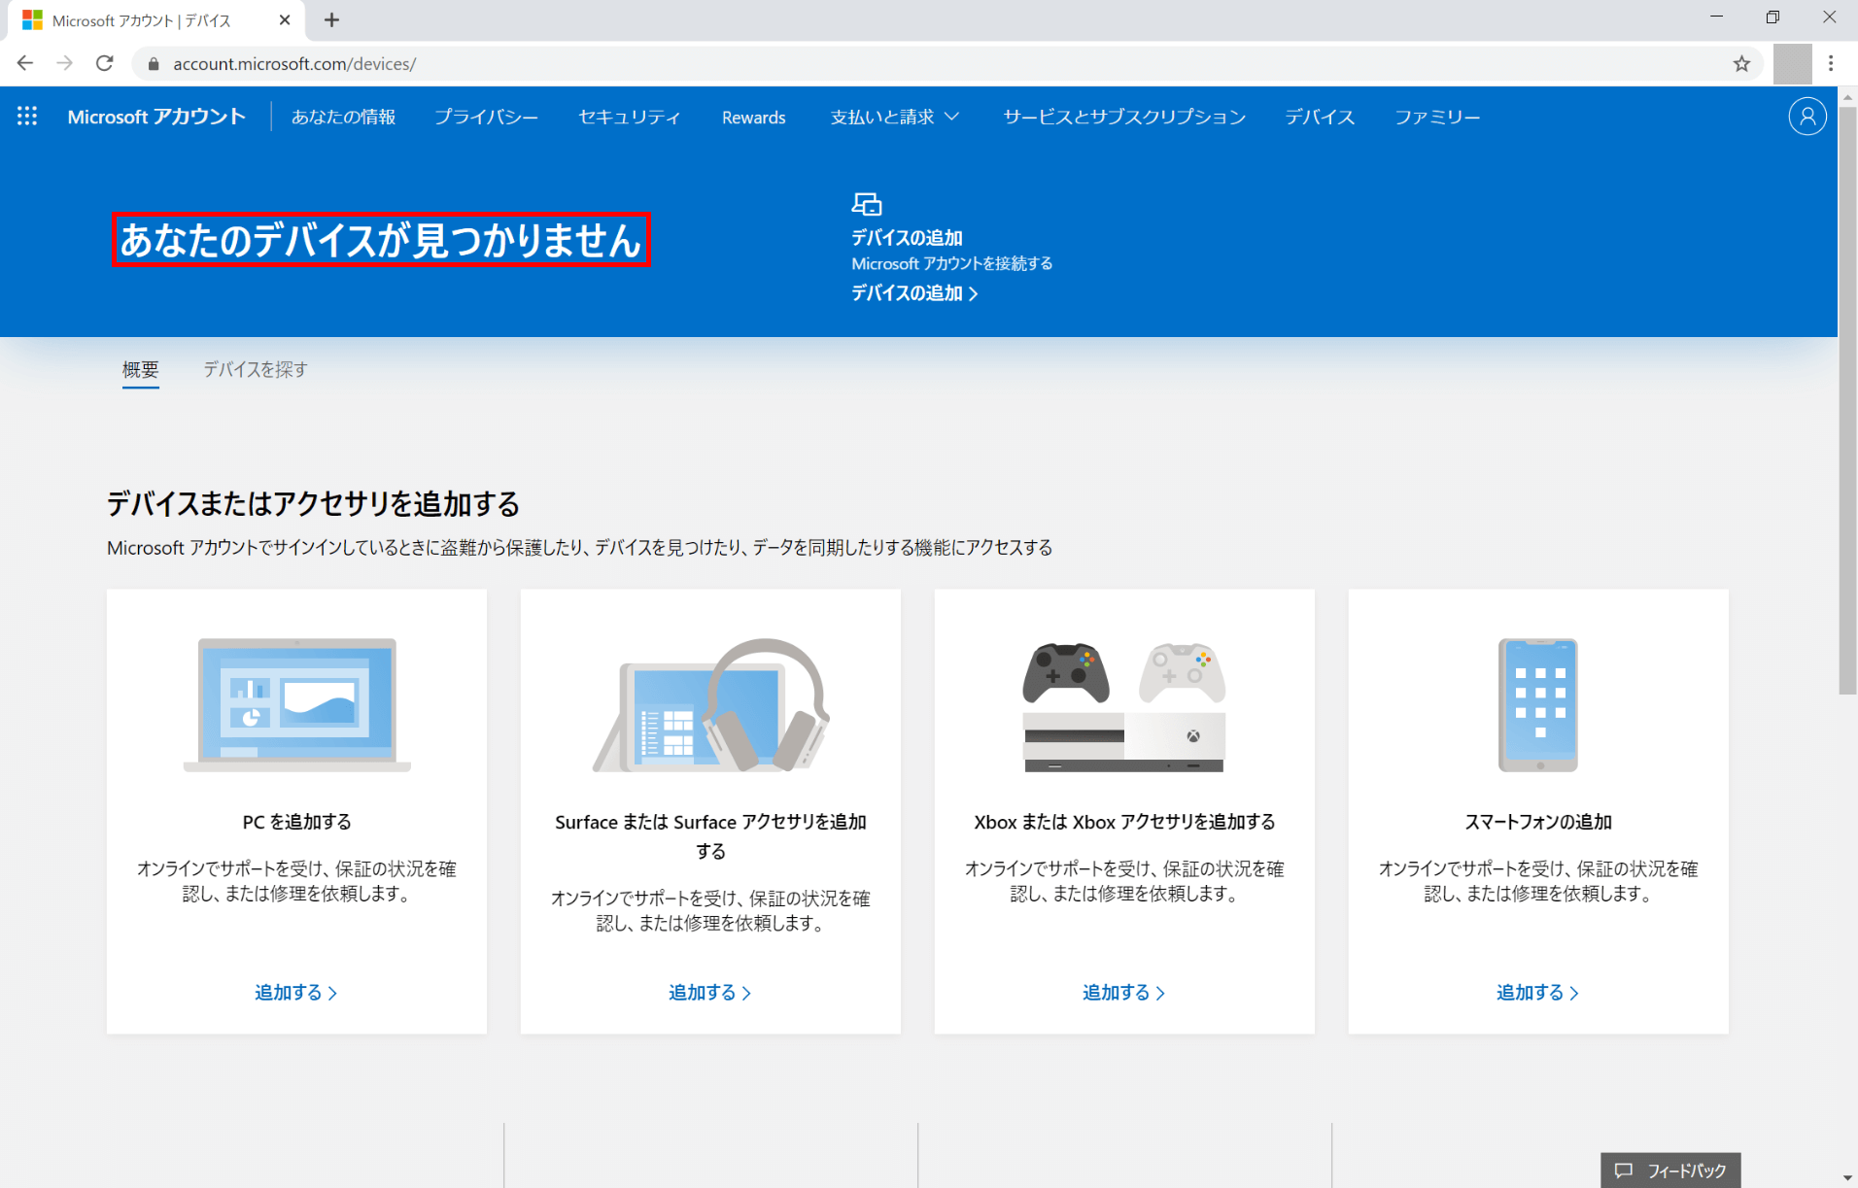Select デバイス in top navigation
Screen dimensions: 1858x1188
click(1320, 117)
